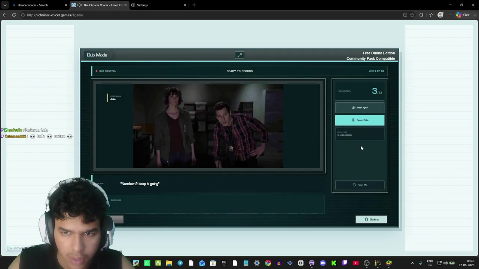479x269 pixels.
Task: Close The Choicer Voicer tab
Action: pyautogui.click(x=125, y=5)
